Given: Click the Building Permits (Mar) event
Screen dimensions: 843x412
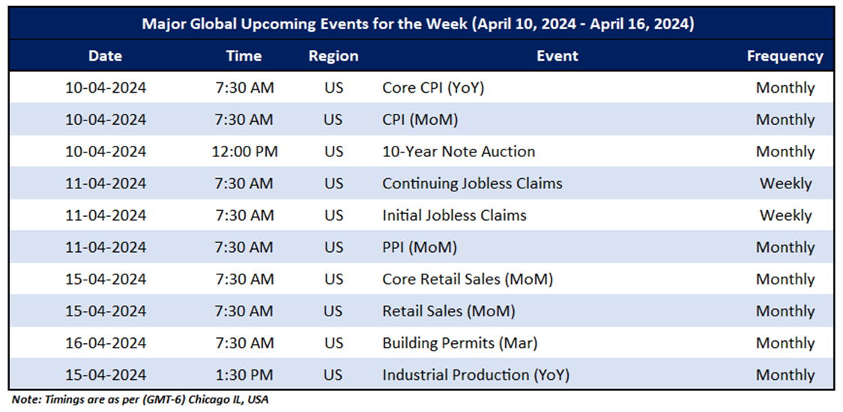Looking at the screenshot, I should 459,343.
